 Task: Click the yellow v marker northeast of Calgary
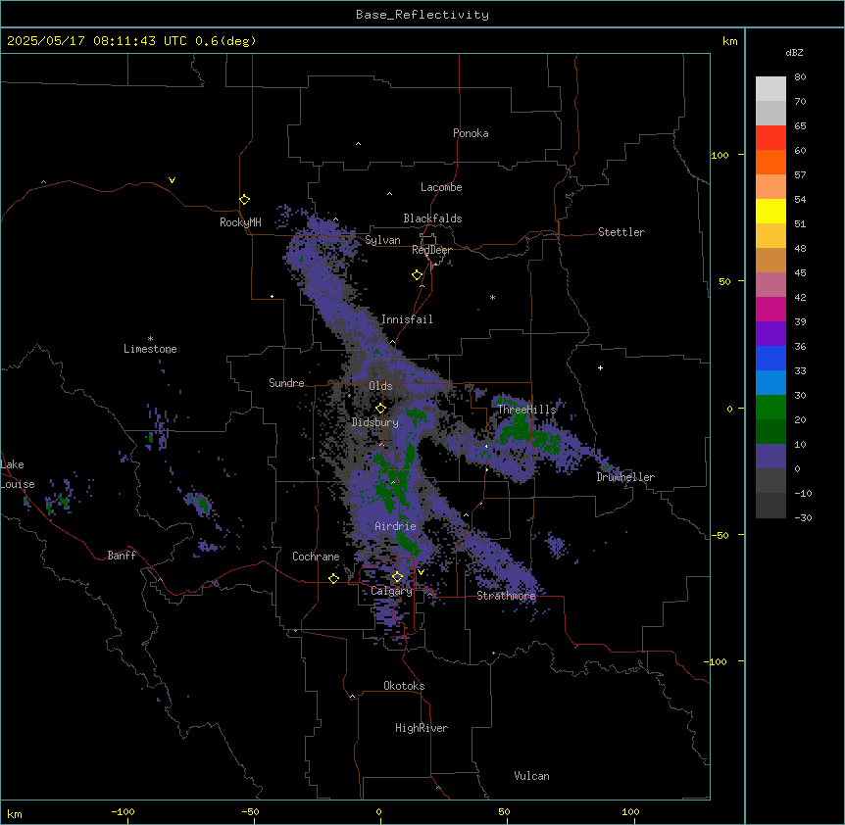pyautogui.click(x=421, y=572)
